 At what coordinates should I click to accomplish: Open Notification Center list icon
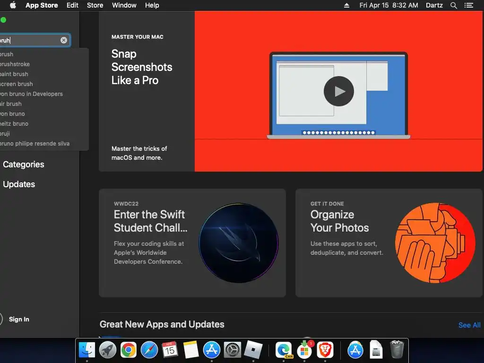469,5
